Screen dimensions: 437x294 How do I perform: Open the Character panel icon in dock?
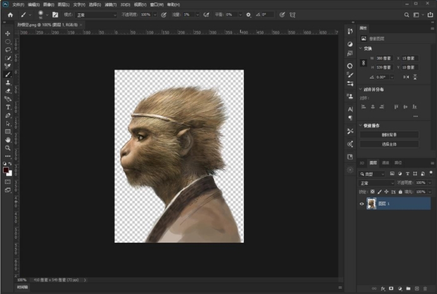click(350, 110)
